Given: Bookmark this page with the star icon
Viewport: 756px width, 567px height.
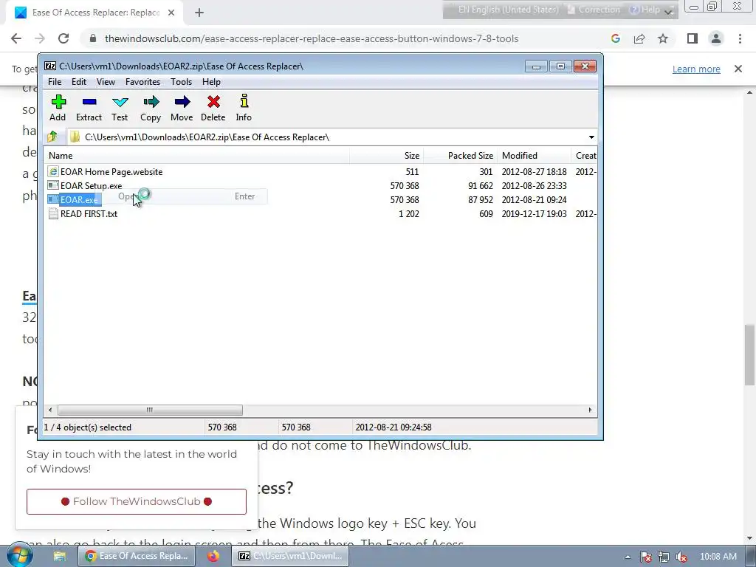Looking at the screenshot, I should pyautogui.click(x=663, y=38).
